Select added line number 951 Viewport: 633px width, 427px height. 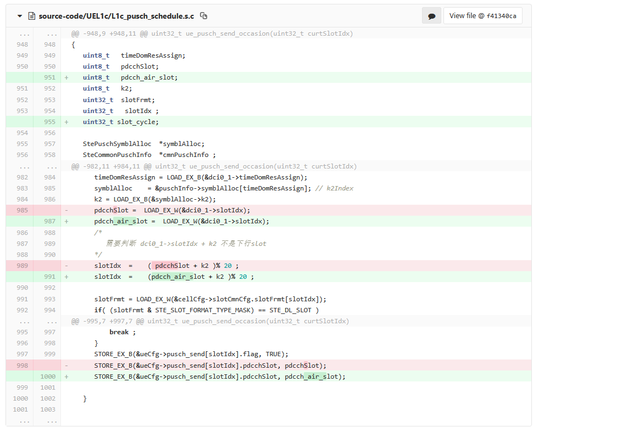(49, 77)
